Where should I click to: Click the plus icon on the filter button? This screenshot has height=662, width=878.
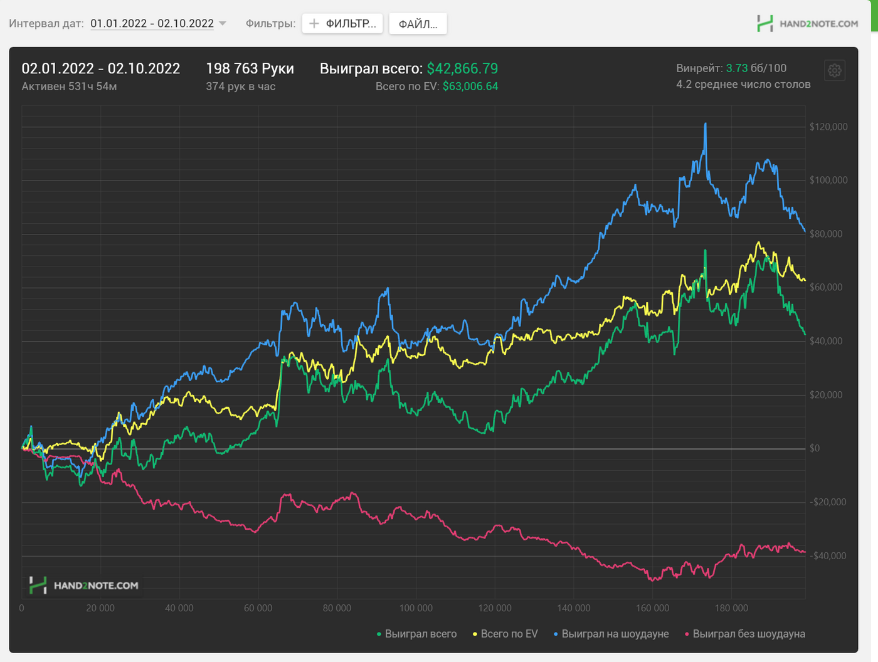click(314, 24)
